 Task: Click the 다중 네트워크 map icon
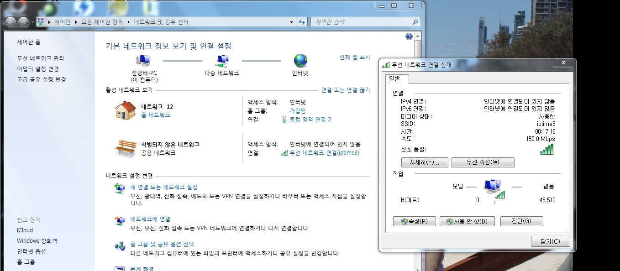click(x=222, y=60)
